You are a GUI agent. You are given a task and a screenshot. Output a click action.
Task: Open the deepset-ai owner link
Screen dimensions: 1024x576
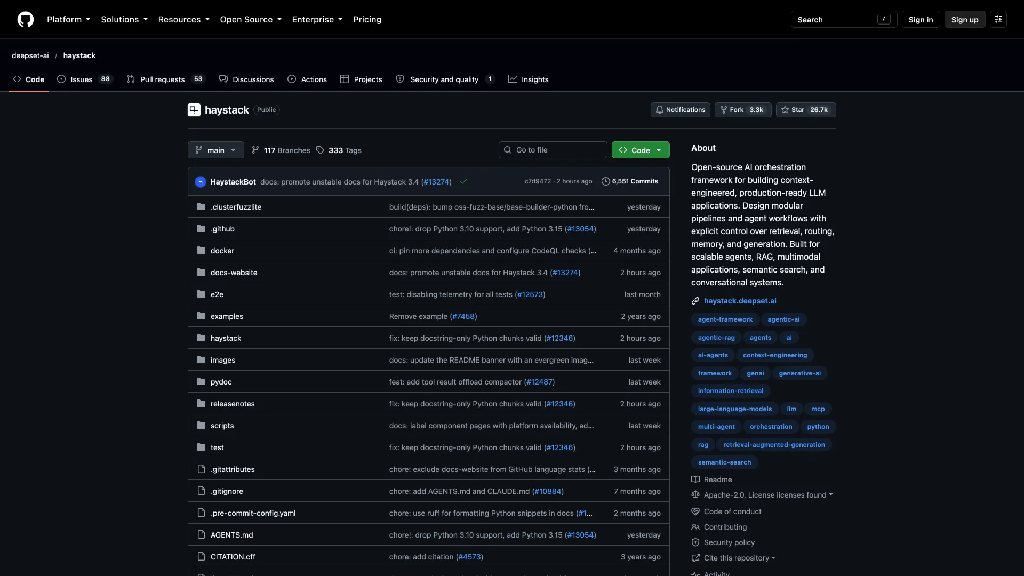click(30, 55)
